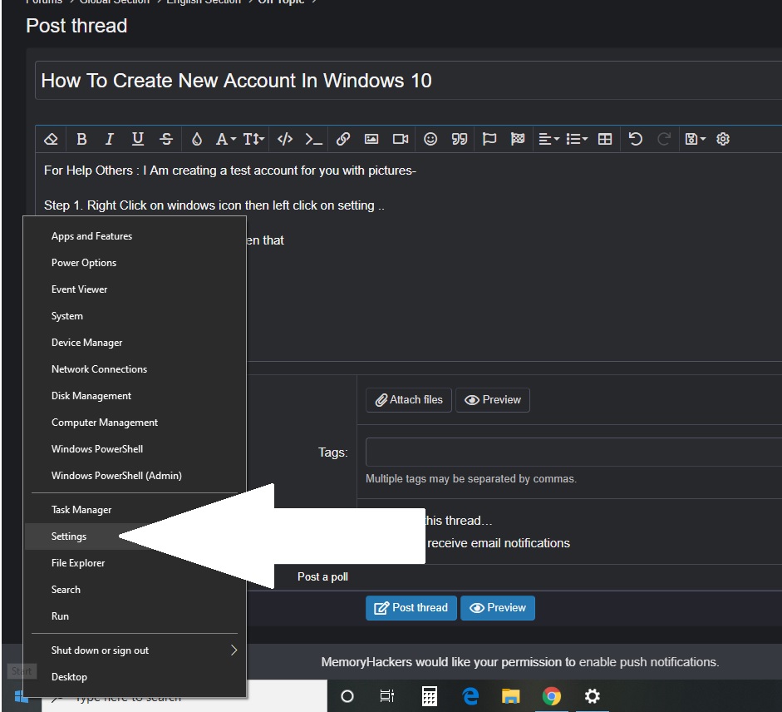Expand the Shut down or sign out submenu

(135, 650)
